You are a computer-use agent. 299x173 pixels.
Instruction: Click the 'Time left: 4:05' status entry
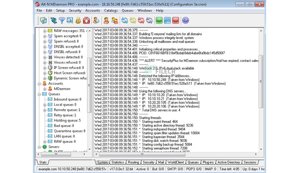click(x=229, y=169)
